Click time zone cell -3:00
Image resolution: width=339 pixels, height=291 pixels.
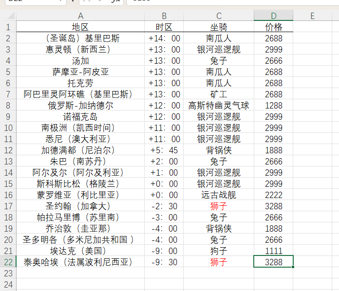tap(164, 218)
